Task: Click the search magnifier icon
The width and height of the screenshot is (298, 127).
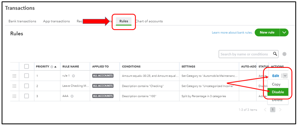Action: (x=275, y=54)
